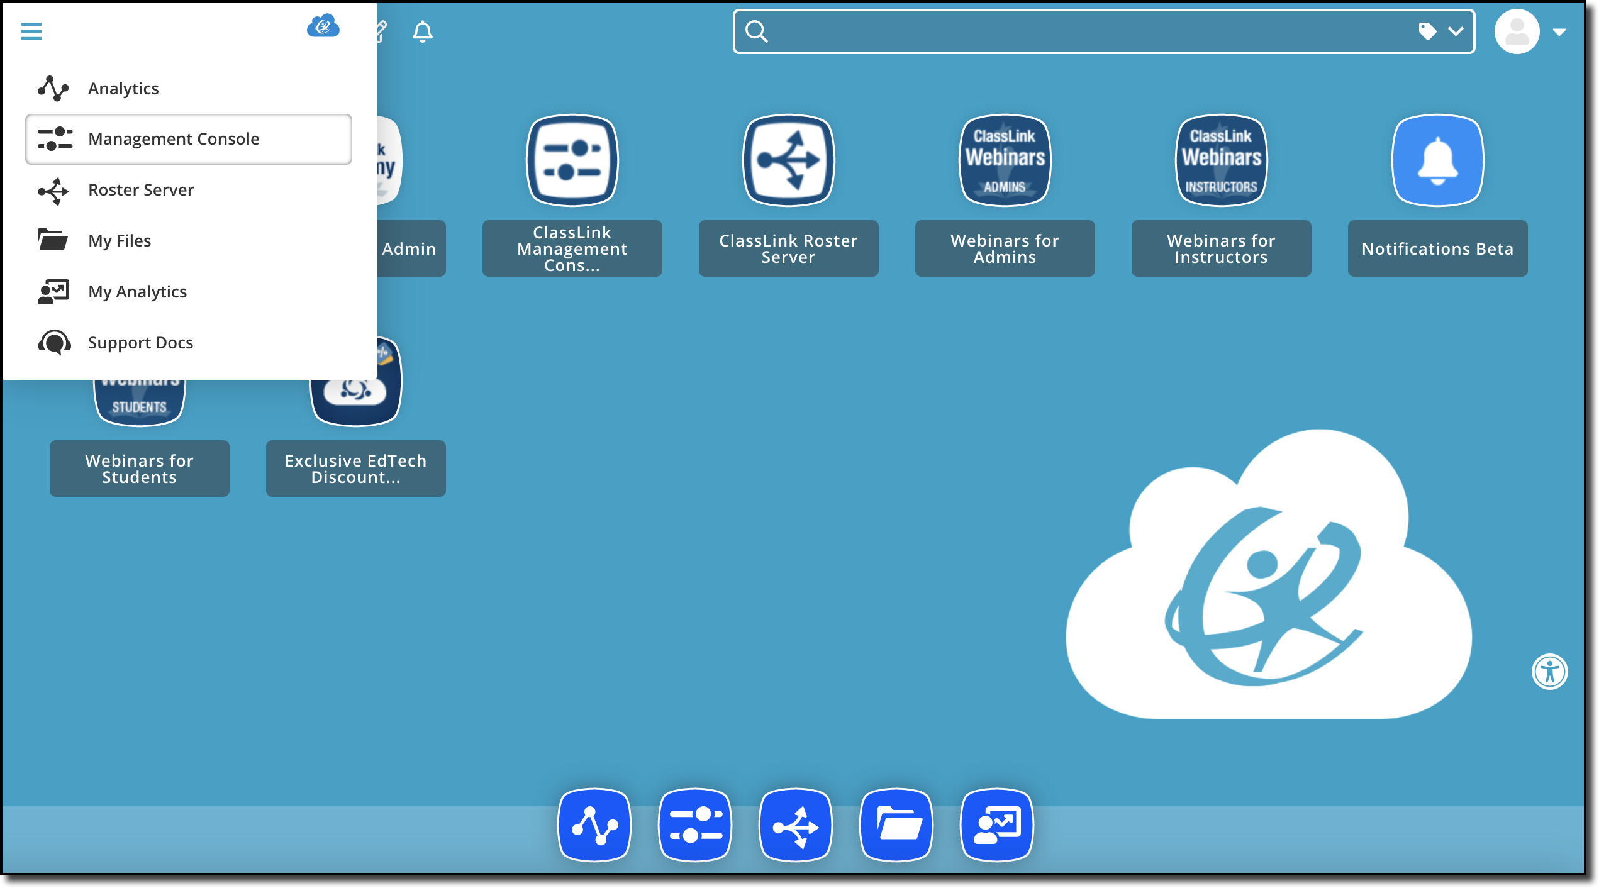The image size is (1599, 888).
Task: Launch ClassLink Management Console app tile
Action: [x=572, y=195]
